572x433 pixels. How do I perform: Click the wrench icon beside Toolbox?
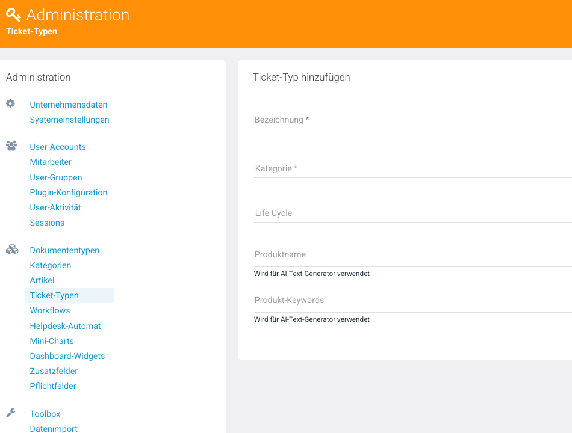tap(11, 413)
